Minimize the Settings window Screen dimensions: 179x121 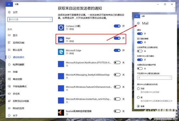[x=158, y=4]
